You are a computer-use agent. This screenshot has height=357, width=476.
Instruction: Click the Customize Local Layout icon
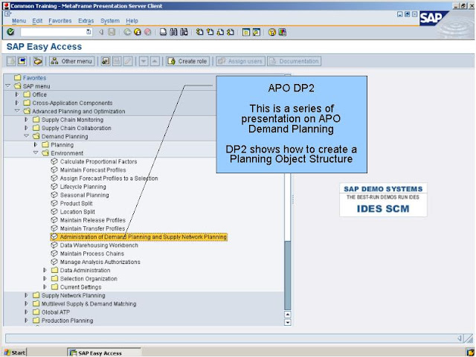283,32
